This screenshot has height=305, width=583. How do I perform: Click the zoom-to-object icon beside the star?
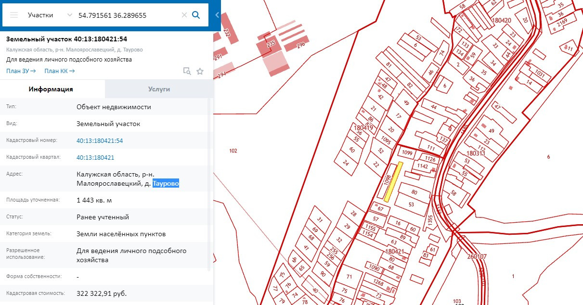pyautogui.click(x=187, y=71)
